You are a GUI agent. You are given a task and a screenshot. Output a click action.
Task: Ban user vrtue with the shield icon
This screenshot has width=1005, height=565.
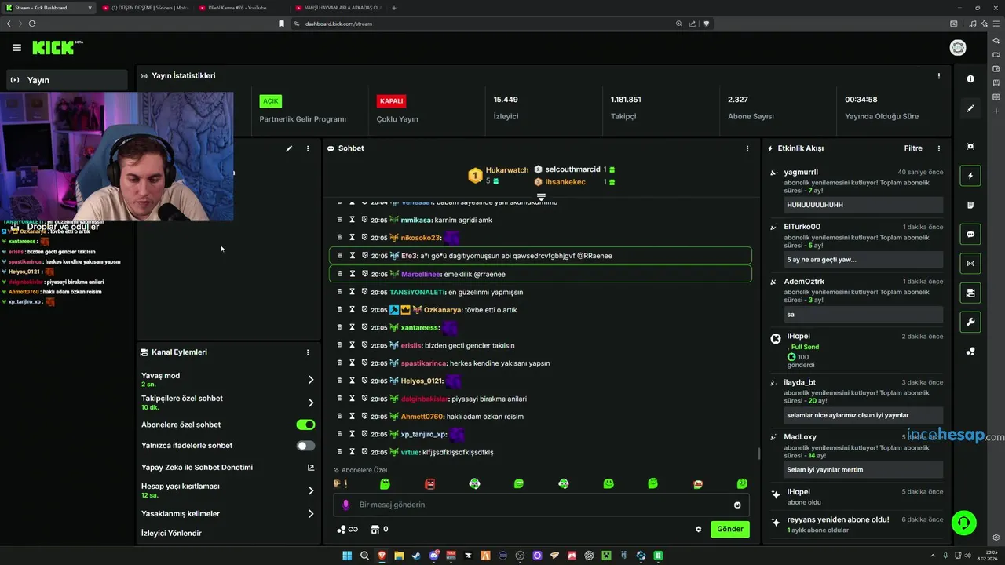(x=365, y=452)
